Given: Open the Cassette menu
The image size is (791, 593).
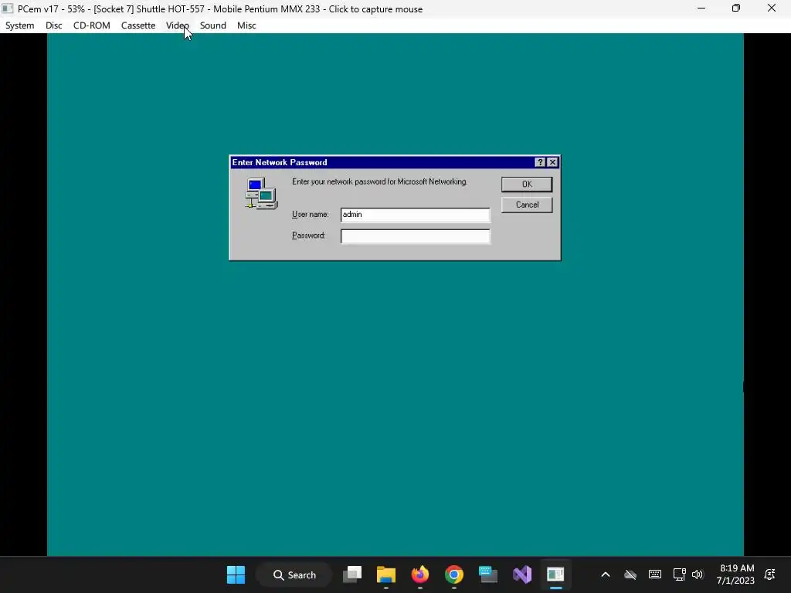Looking at the screenshot, I should coord(137,25).
